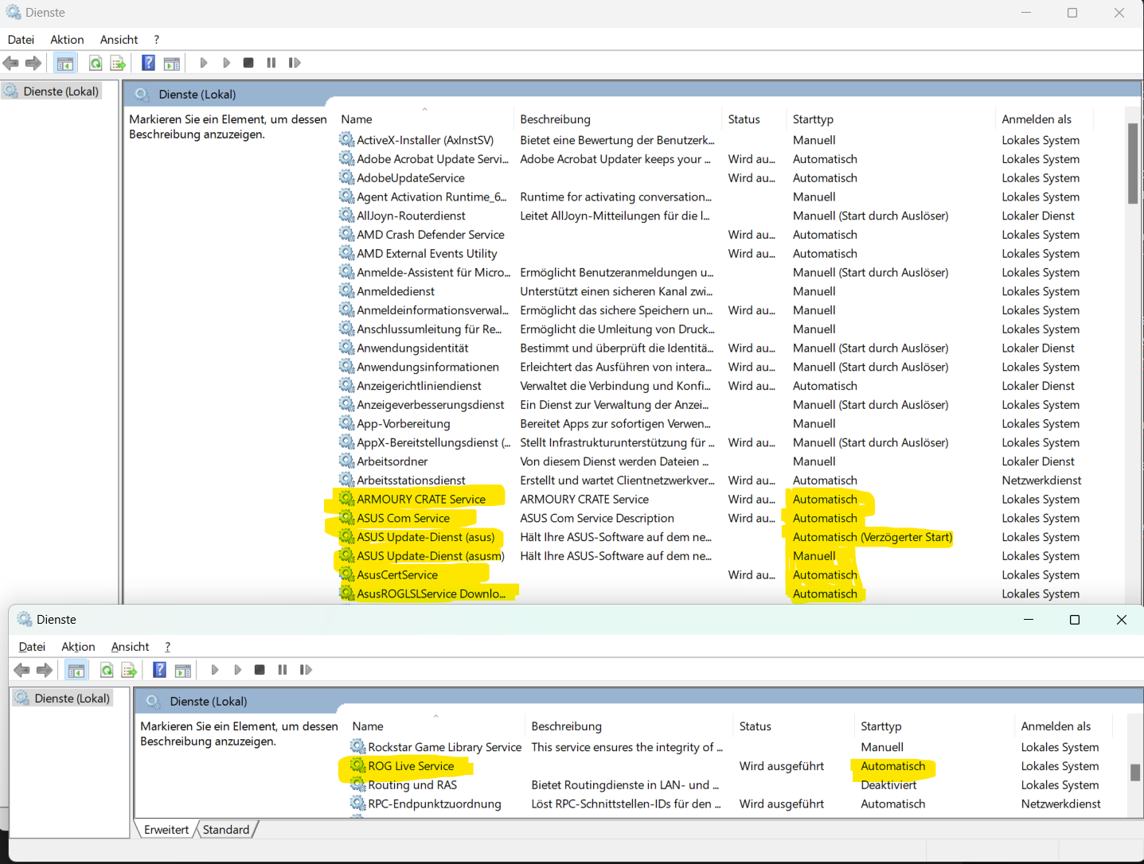Screen dimensions: 1144x864
Task: Stop service button in upper Dienste toolbar
Action: 248,63
